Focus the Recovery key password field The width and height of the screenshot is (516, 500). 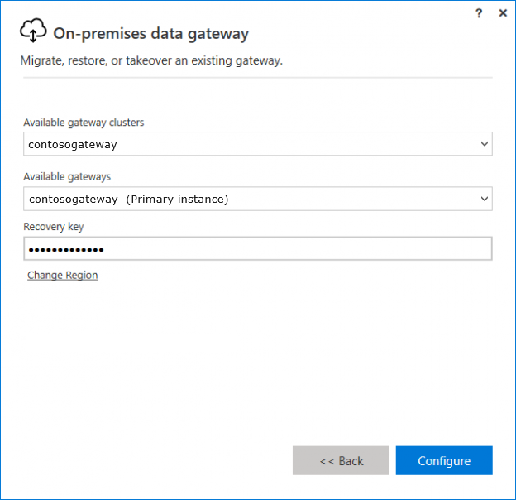tap(289, 249)
